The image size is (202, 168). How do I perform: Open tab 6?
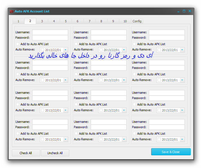click(x=78, y=21)
